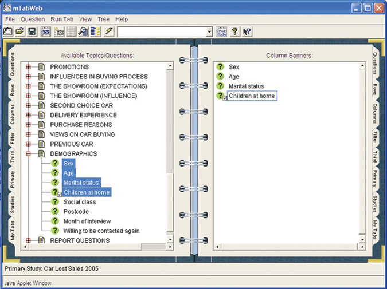Click the green icon beside Month of interview
This screenshot has width=387, height=289.
55,221
